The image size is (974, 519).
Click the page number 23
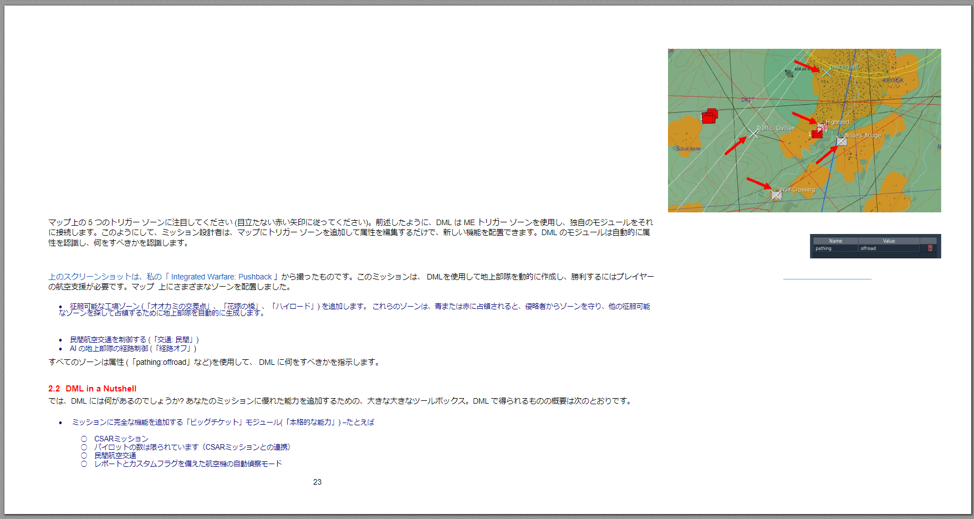[x=317, y=482]
